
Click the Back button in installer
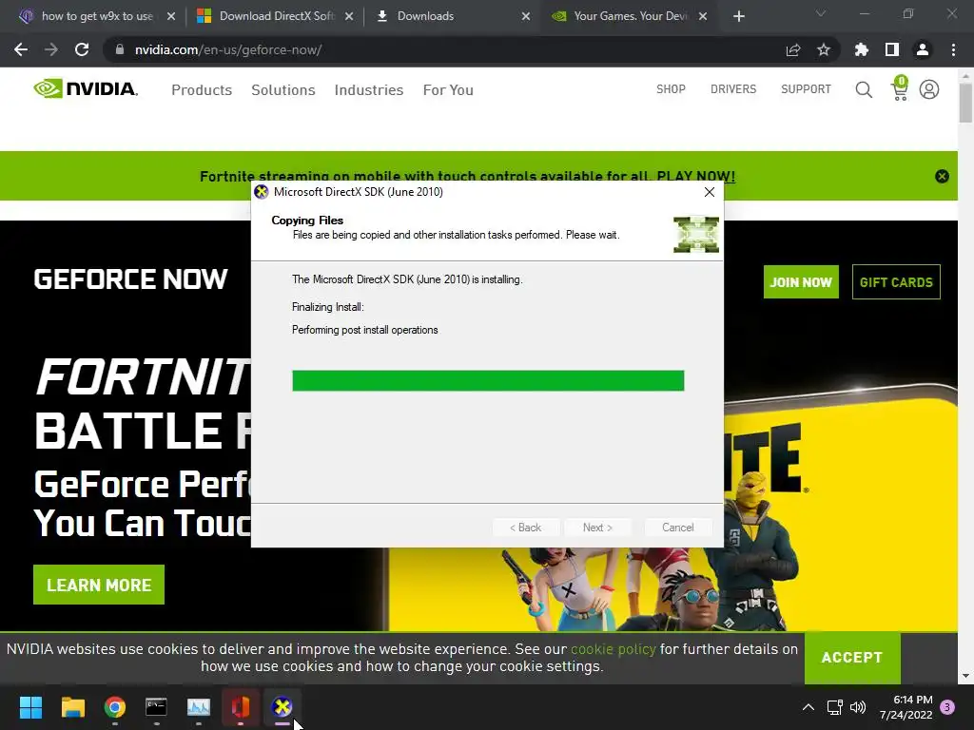(525, 528)
